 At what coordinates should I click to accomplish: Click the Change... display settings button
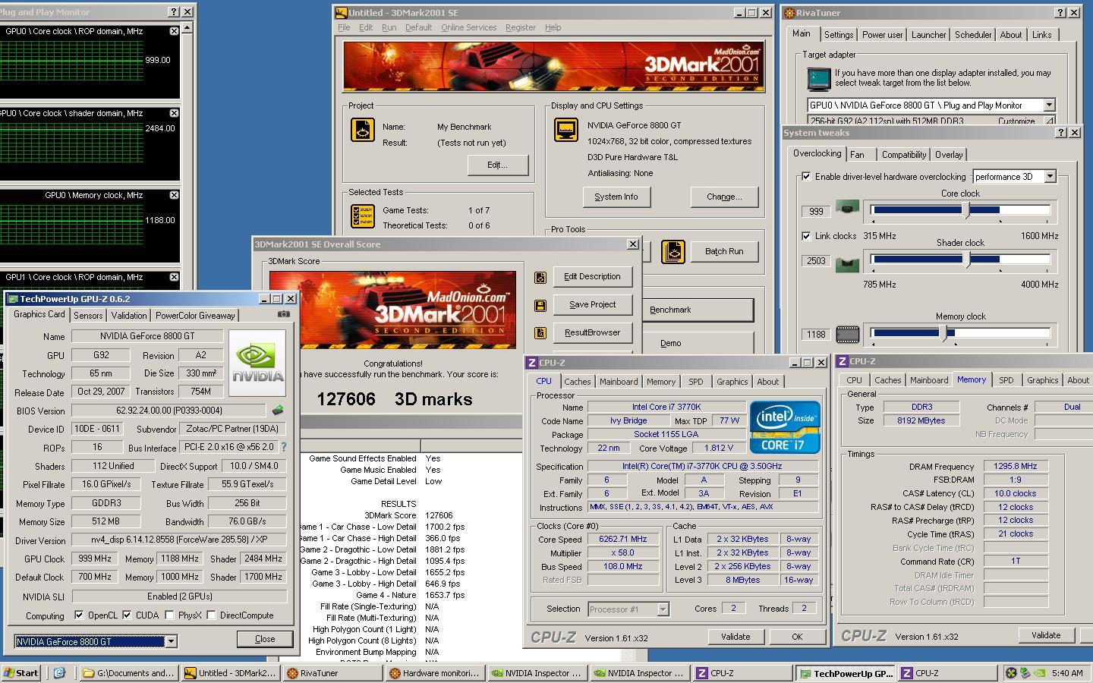click(x=724, y=197)
